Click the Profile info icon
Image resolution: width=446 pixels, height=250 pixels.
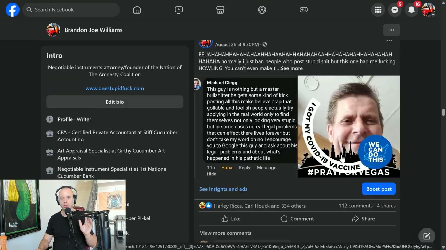pyautogui.click(x=50, y=119)
